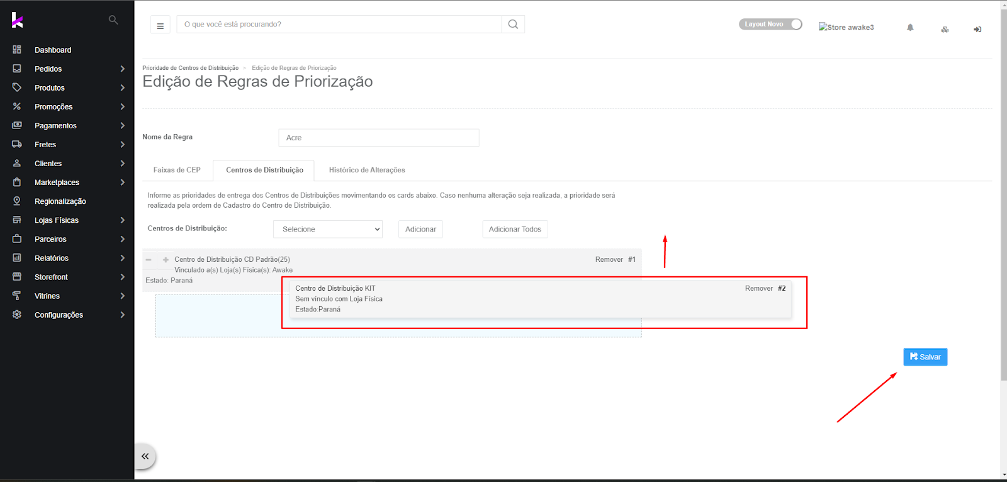The image size is (1007, 482).
Task: Open Regionalização menu item
Action: [60, 201]
